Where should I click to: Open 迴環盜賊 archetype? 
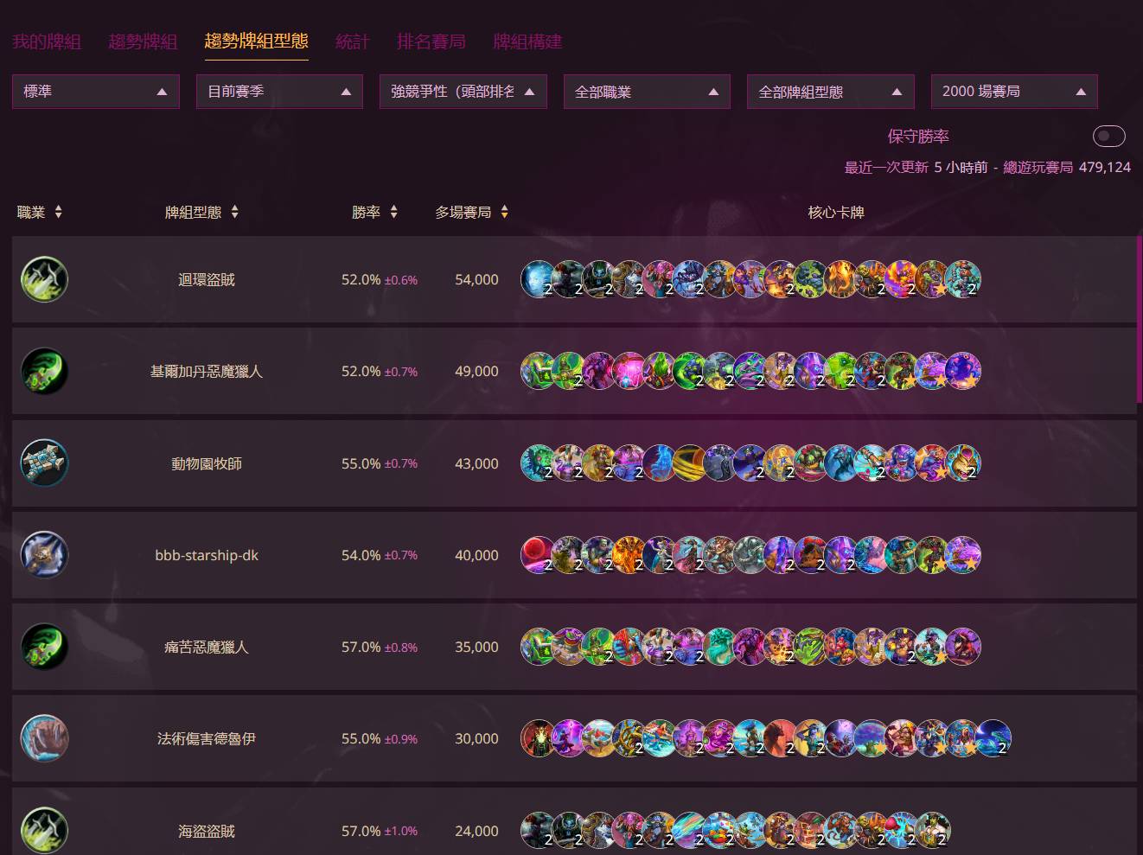(207, 279)
